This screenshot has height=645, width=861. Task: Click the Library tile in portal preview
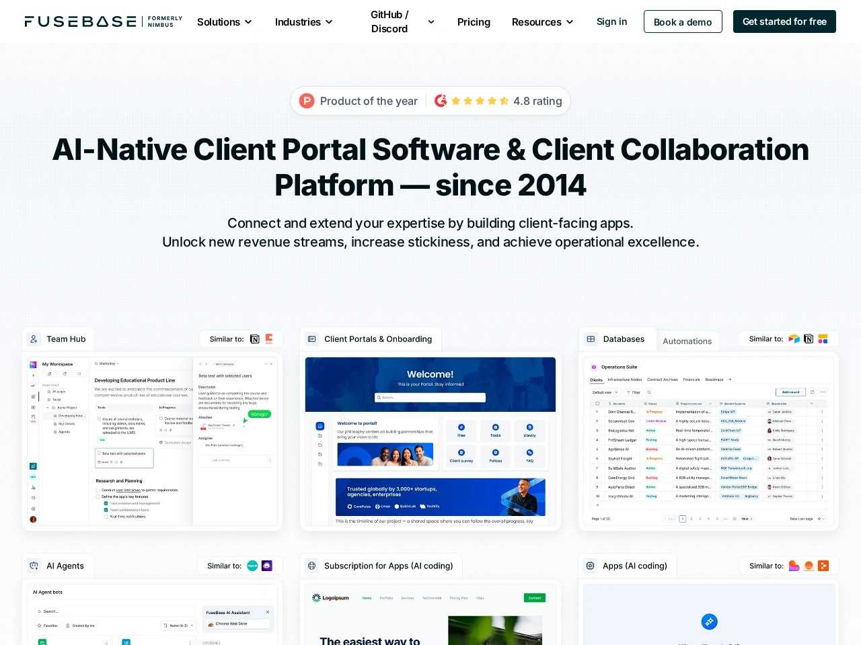point(530,430)
